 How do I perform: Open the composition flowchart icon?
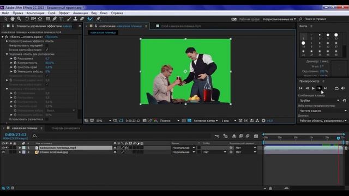coord(257,120)
